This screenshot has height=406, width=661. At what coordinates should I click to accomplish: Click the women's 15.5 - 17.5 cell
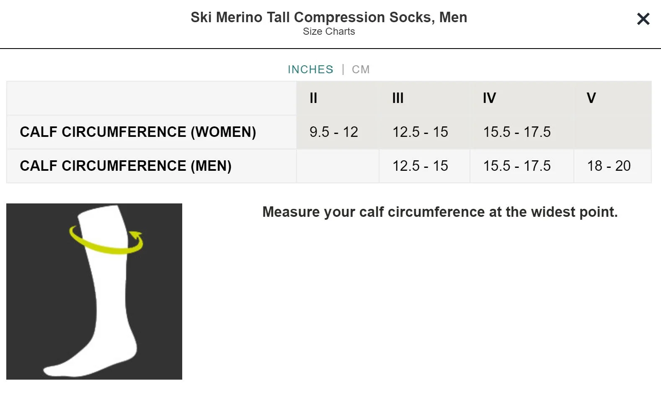click(522, 132)
